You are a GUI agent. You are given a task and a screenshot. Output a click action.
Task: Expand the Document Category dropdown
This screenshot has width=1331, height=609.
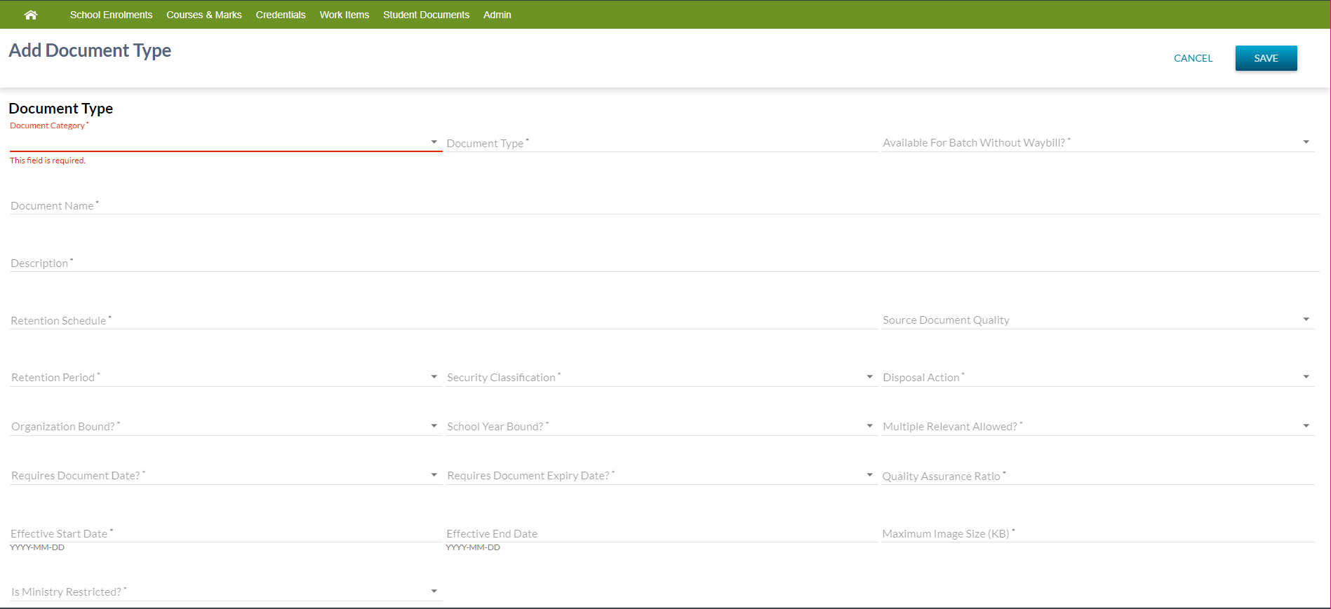[225, 142]
